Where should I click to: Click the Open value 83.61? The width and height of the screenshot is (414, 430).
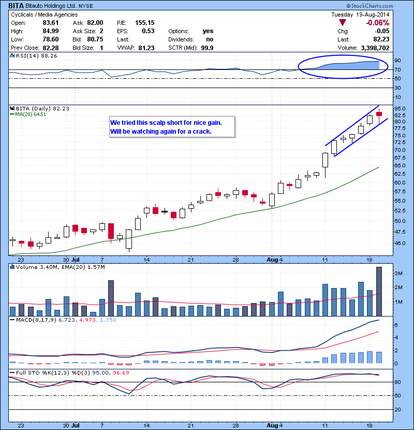point(51,23)
